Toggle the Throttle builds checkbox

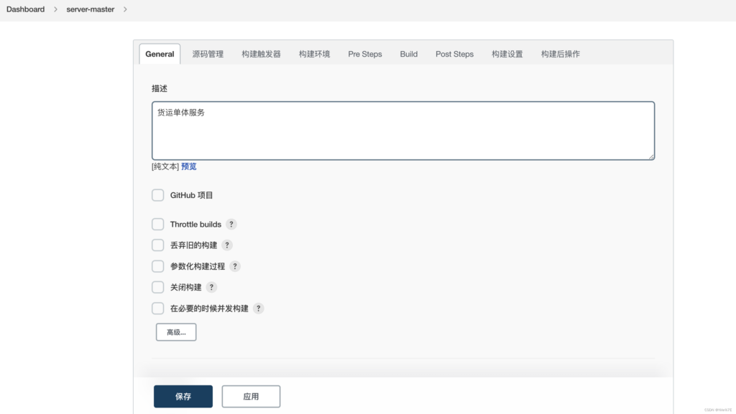(158, 225)
